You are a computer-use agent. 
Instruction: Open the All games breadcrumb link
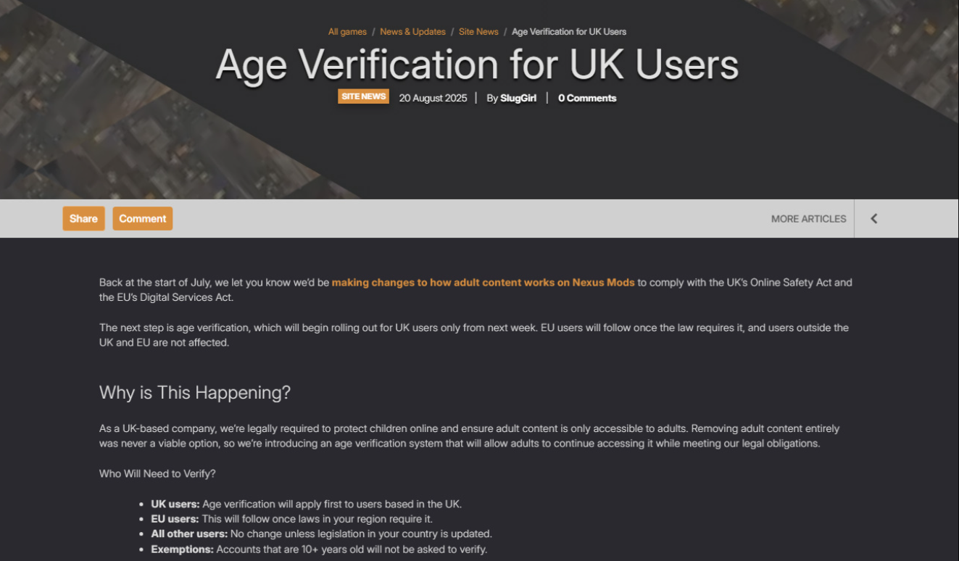coord(347,32)
